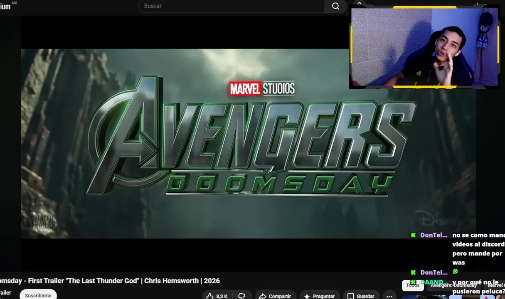Save the video with Guardar button
The height and width of the screenshot is (299, 505).
(360, 296)
